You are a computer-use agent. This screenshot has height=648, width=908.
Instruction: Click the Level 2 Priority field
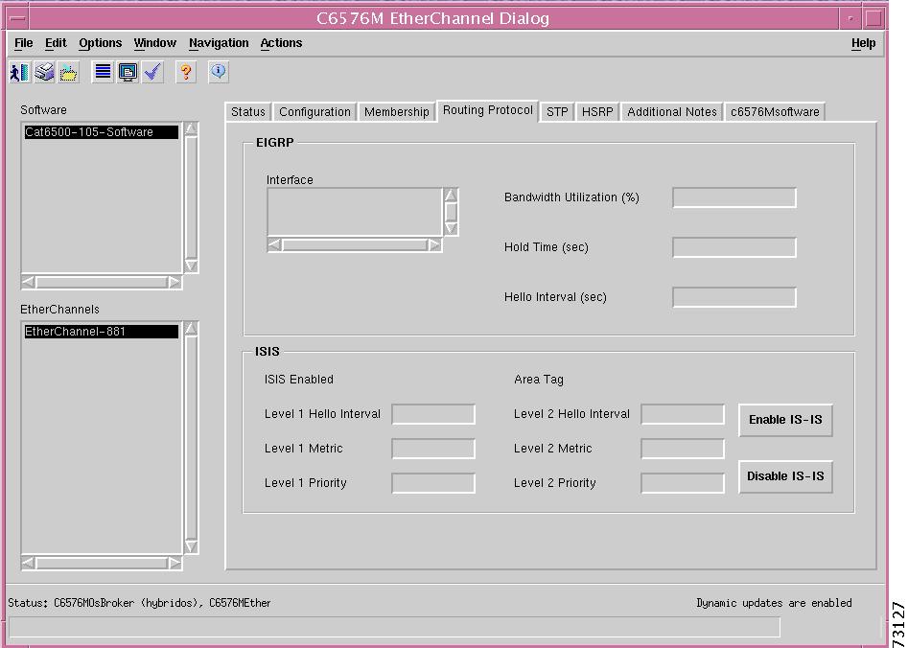[683, 483]
